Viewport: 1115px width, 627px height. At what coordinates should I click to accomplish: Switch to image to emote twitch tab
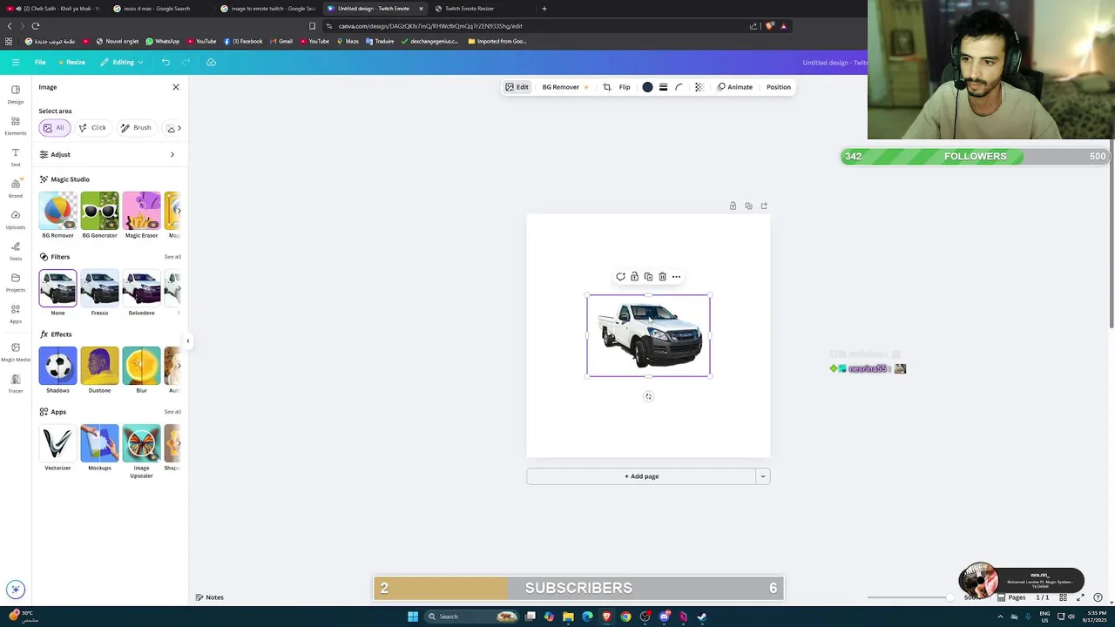(x=267, y=9)
